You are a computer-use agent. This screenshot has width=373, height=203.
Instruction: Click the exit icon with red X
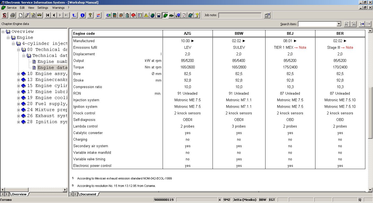coord(5,15)
